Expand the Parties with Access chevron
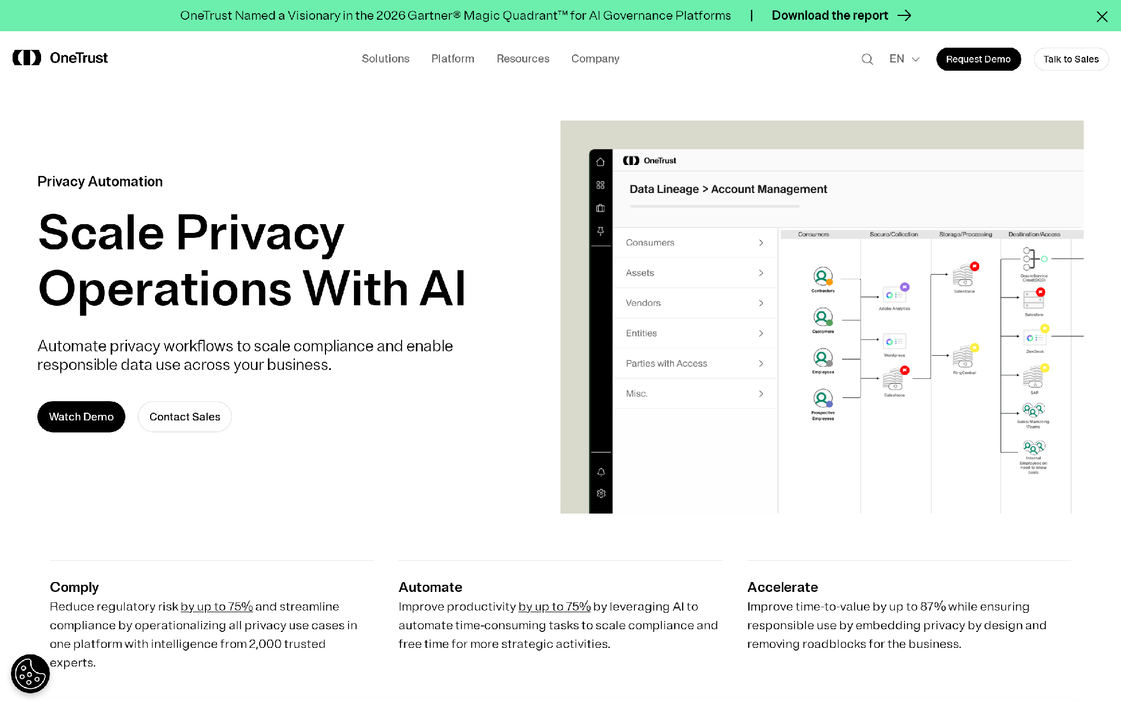This screenshot has width=1121, height=701. click(761, 363)
